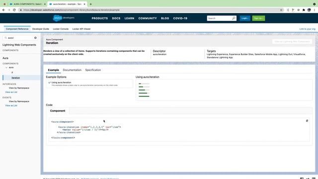Go back with the browser back arrow
Viewport: 318px width, 179px height.
tap(3, 10)
